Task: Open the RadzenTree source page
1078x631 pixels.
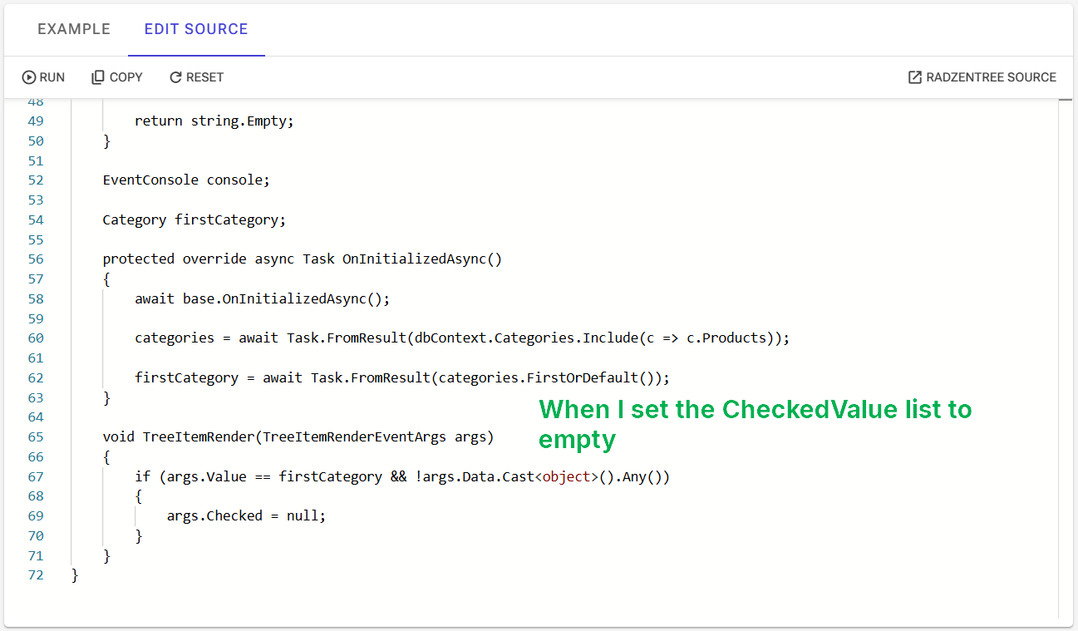Action: coord(982,76)
